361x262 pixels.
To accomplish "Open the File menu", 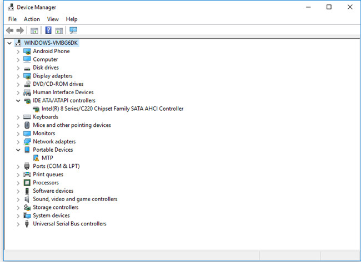I will point(12,19).
